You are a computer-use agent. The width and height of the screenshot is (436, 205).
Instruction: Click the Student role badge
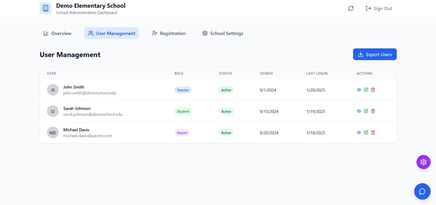click(183, 111)
